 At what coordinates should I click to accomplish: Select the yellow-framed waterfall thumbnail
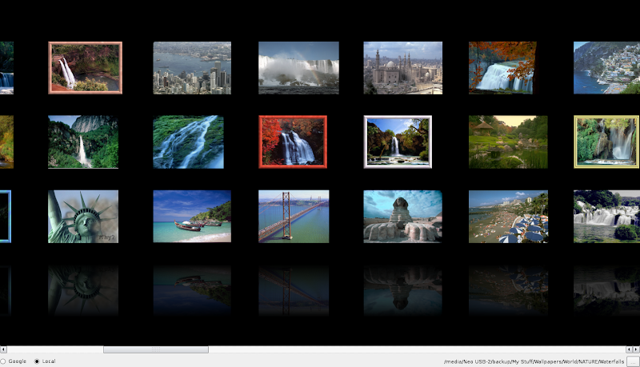click(x=606, y=142)
